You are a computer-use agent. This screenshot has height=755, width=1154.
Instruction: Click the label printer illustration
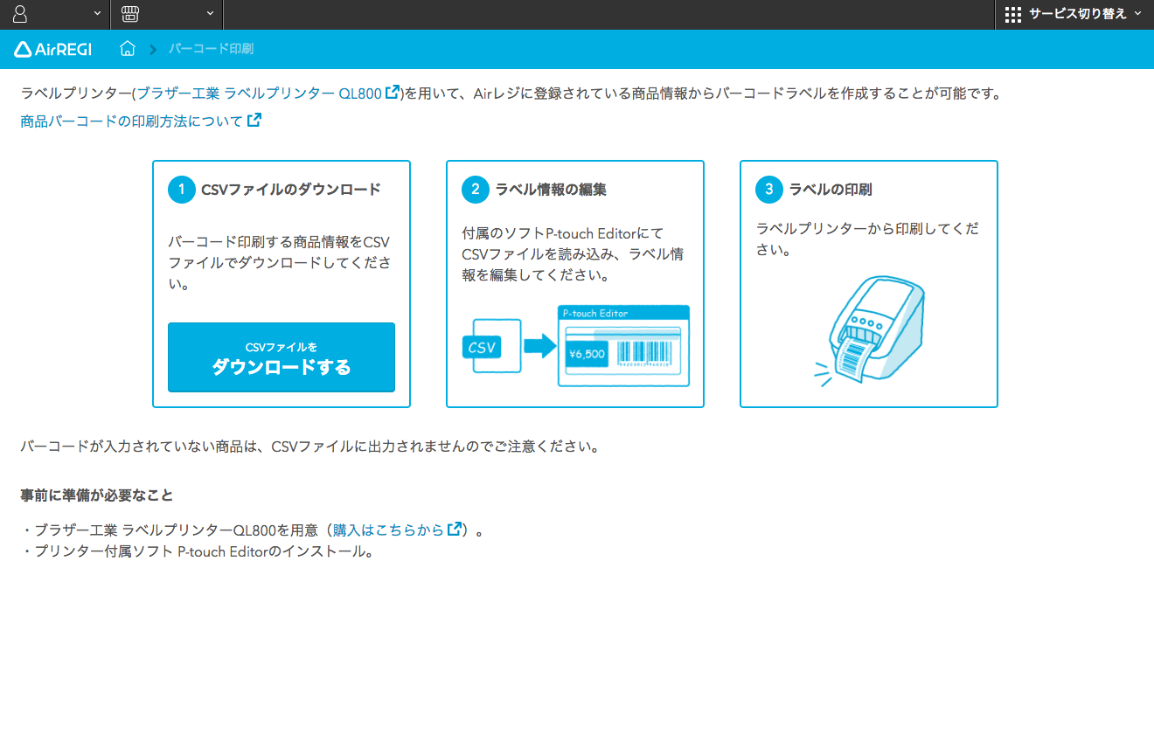pos(869,330)
